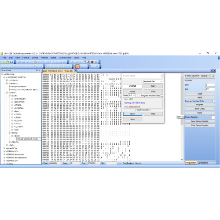220x220 pixels.
Task: Close the Dash M35080V6 file tab
Action: click(x=75, y=71)
